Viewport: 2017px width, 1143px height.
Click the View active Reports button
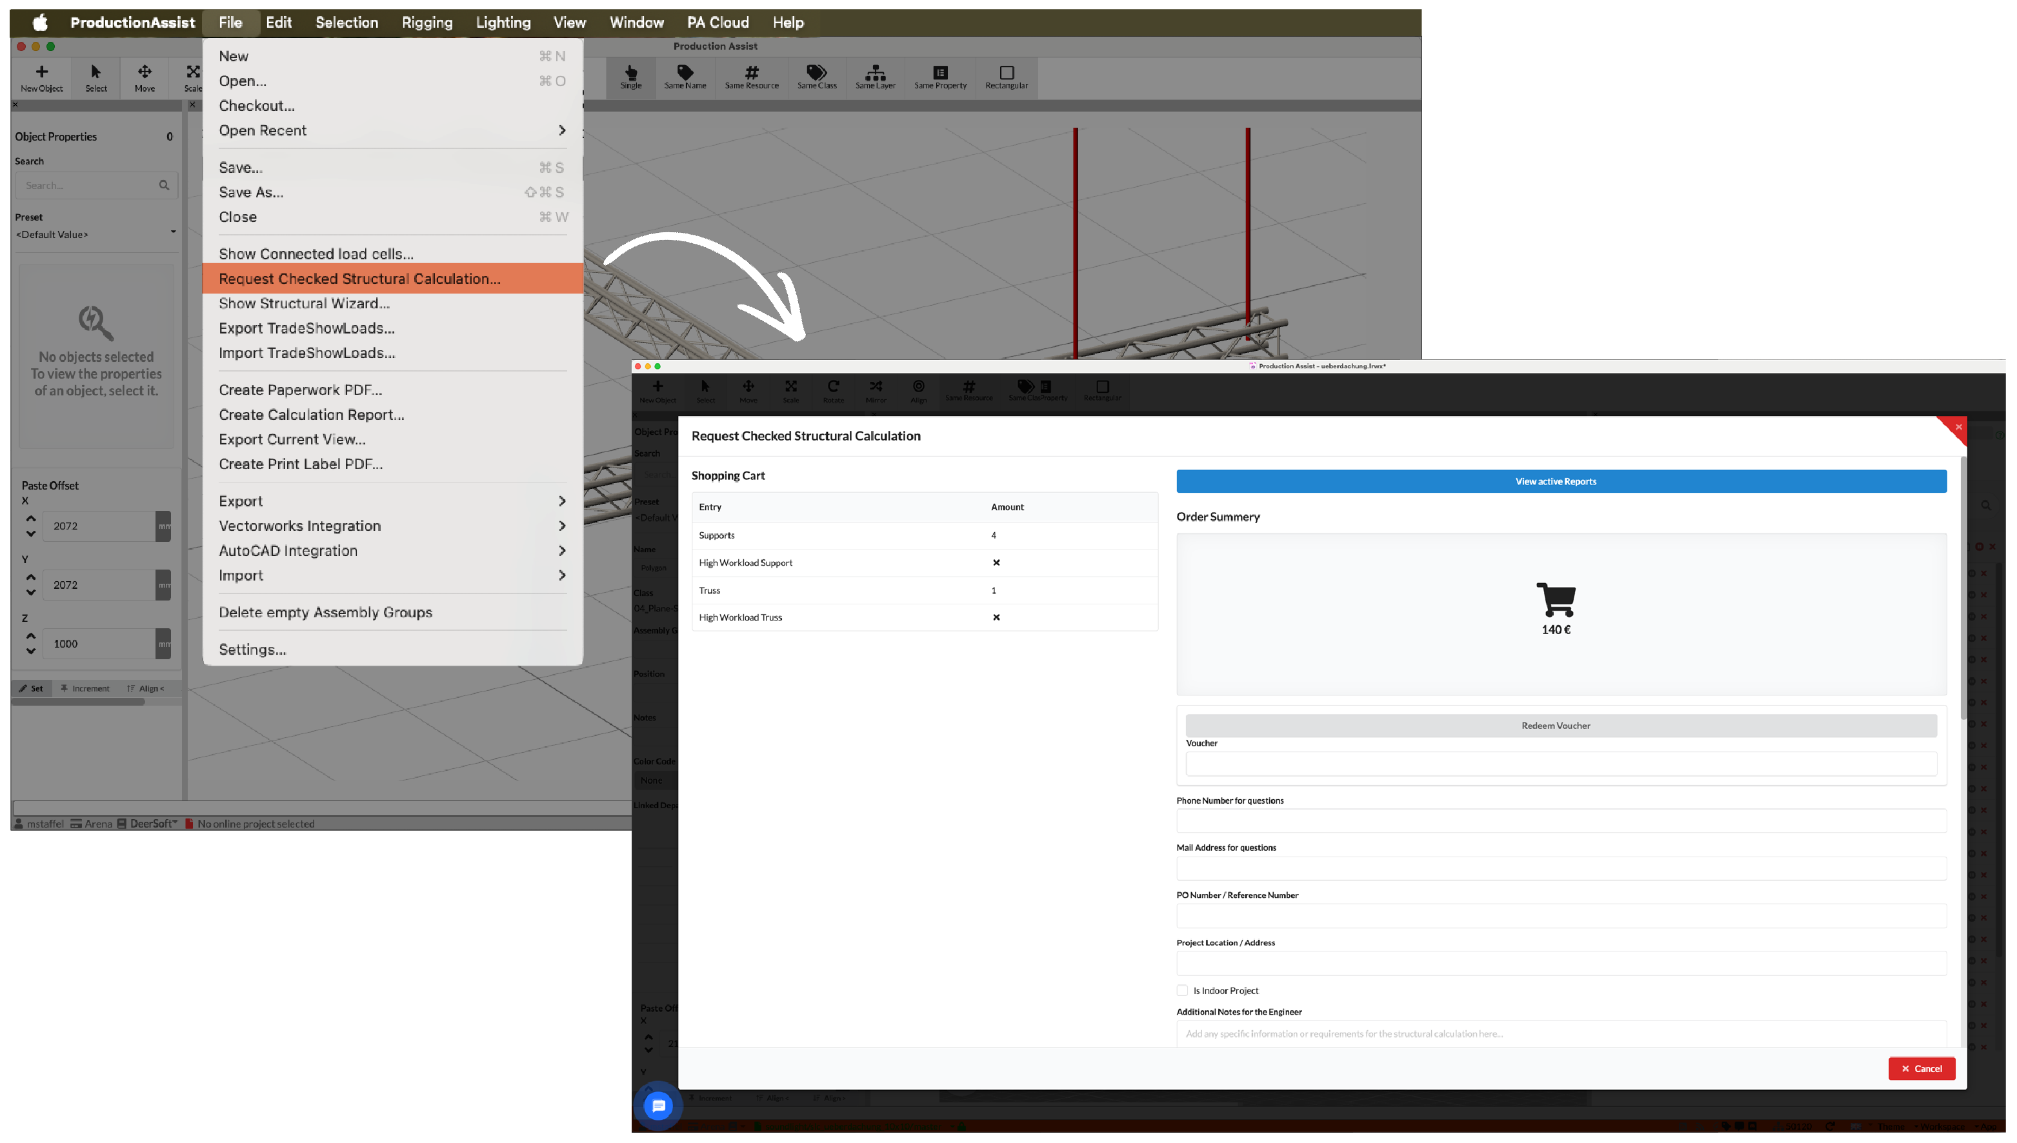pyautogui.click(x=1556, y=481)
